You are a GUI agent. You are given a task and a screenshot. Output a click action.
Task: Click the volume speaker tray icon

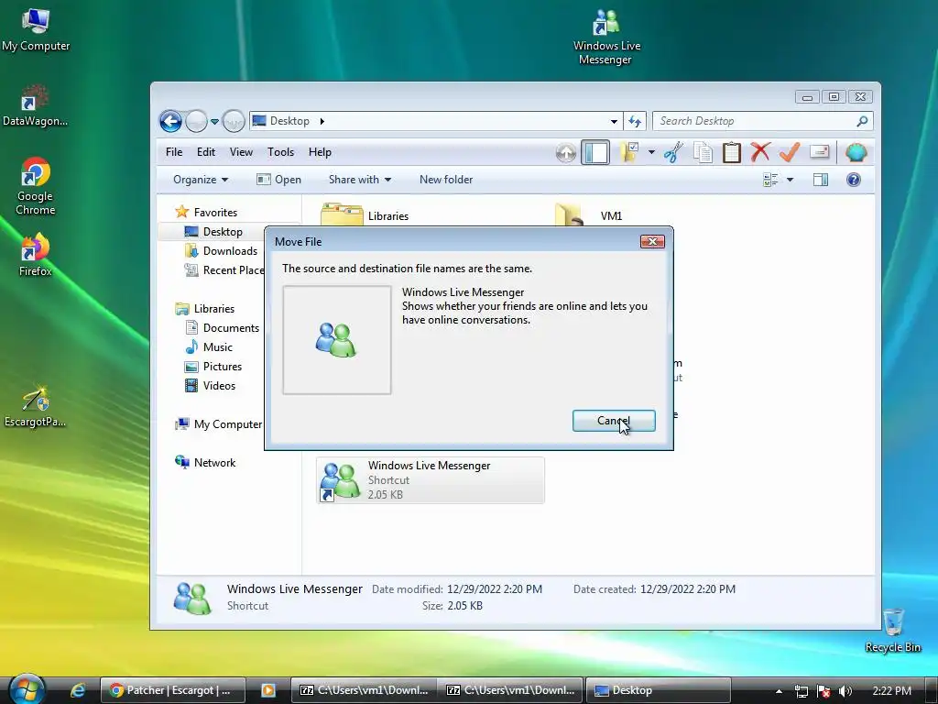click(845, 691)
